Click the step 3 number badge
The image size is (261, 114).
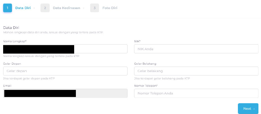[94, 8]
